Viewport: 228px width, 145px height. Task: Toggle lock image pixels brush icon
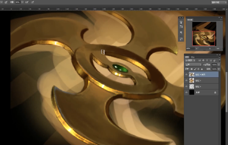(195, 69)
